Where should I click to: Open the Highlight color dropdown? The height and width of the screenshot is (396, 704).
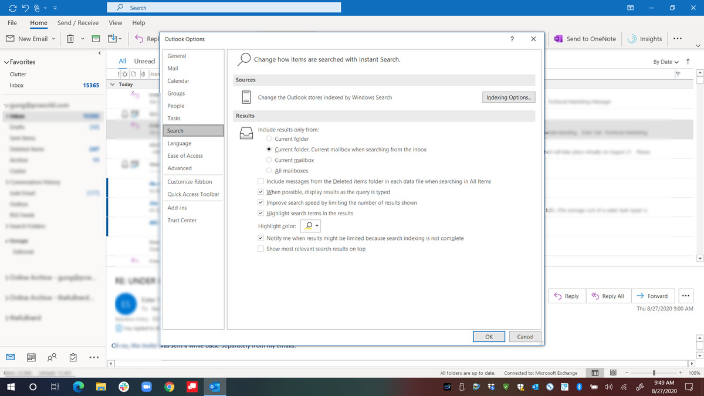[x=310, y=226]
